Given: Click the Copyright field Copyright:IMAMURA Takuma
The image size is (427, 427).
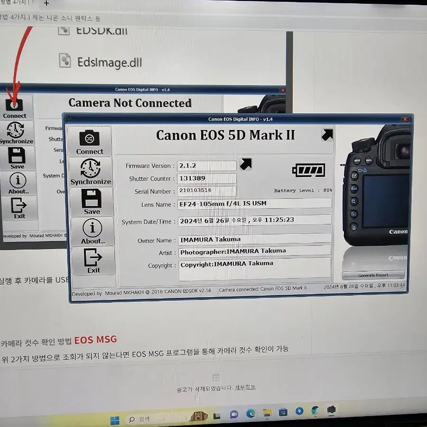Looking at the screenshot, I should pyautogui.click(x=255, y=269).
